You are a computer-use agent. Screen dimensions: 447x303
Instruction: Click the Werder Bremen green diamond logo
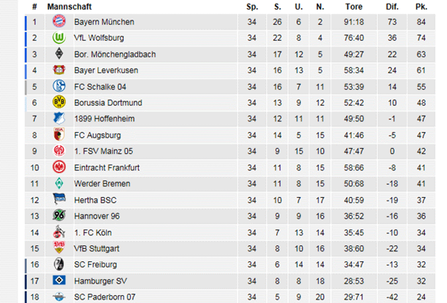click(x=59, y=183)
